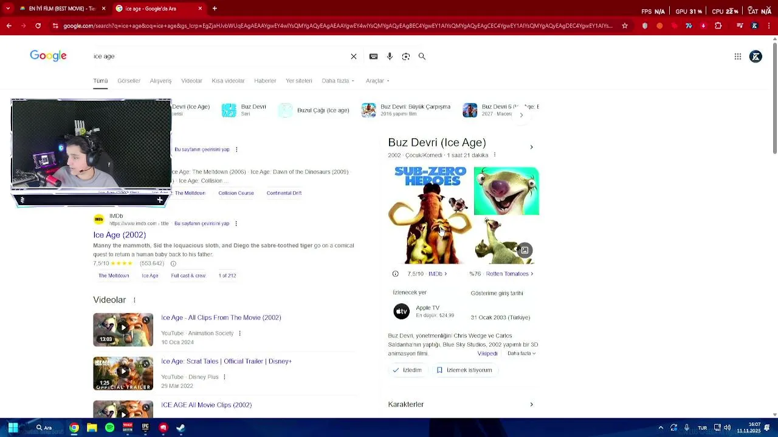This screenshot has width=778, height=437.
Task: Switch to the Görseller tab
Action: tap(129, 81)
